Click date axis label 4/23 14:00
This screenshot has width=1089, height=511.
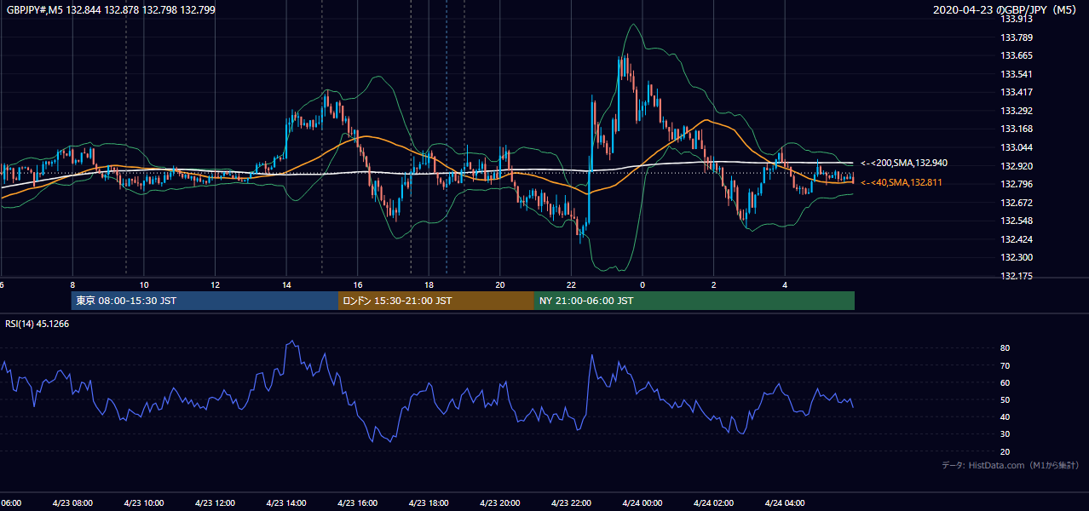click(285, 503)
